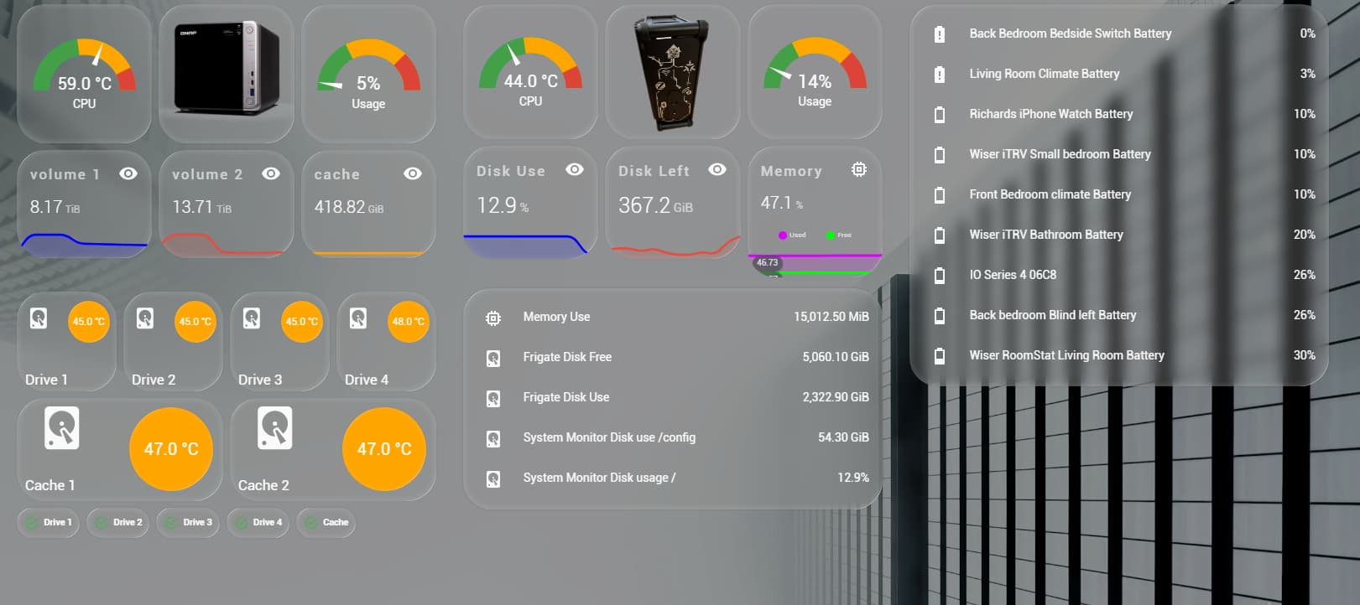
Task: Click Richards iPhone Watch battery icon
Action: coord(940,115)
